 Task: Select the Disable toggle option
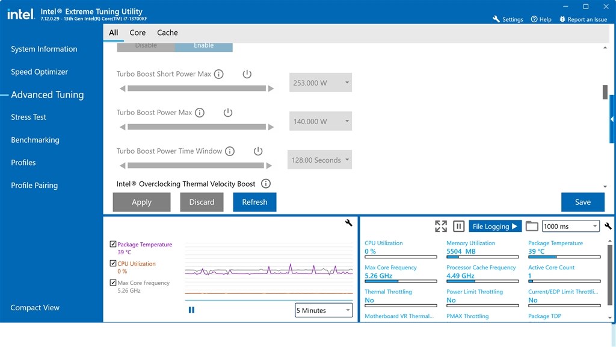(x=146, y=47)
